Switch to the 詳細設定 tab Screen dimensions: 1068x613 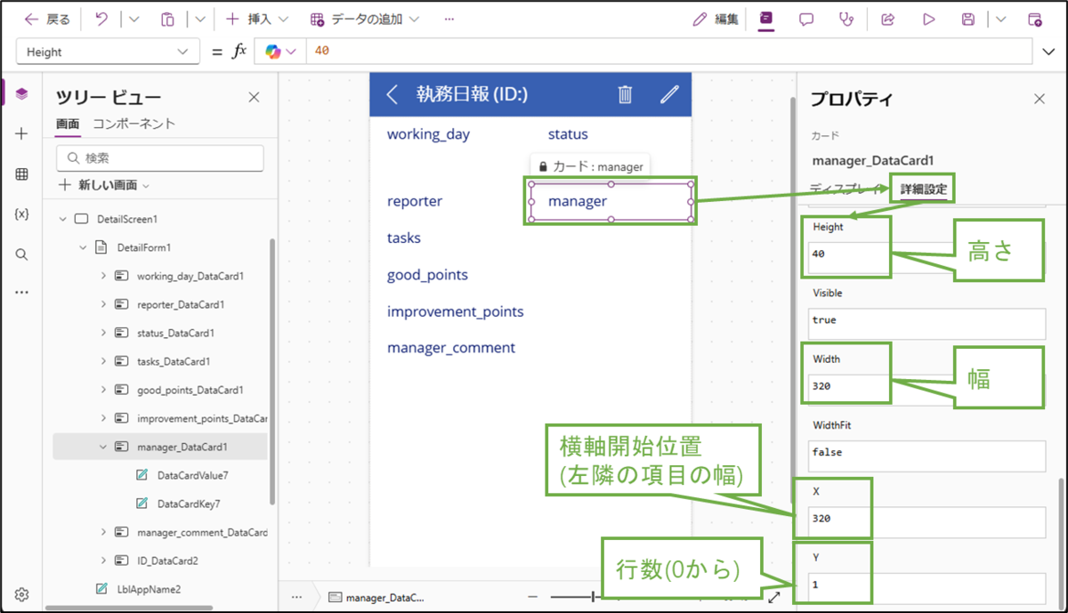coord(925,189)
